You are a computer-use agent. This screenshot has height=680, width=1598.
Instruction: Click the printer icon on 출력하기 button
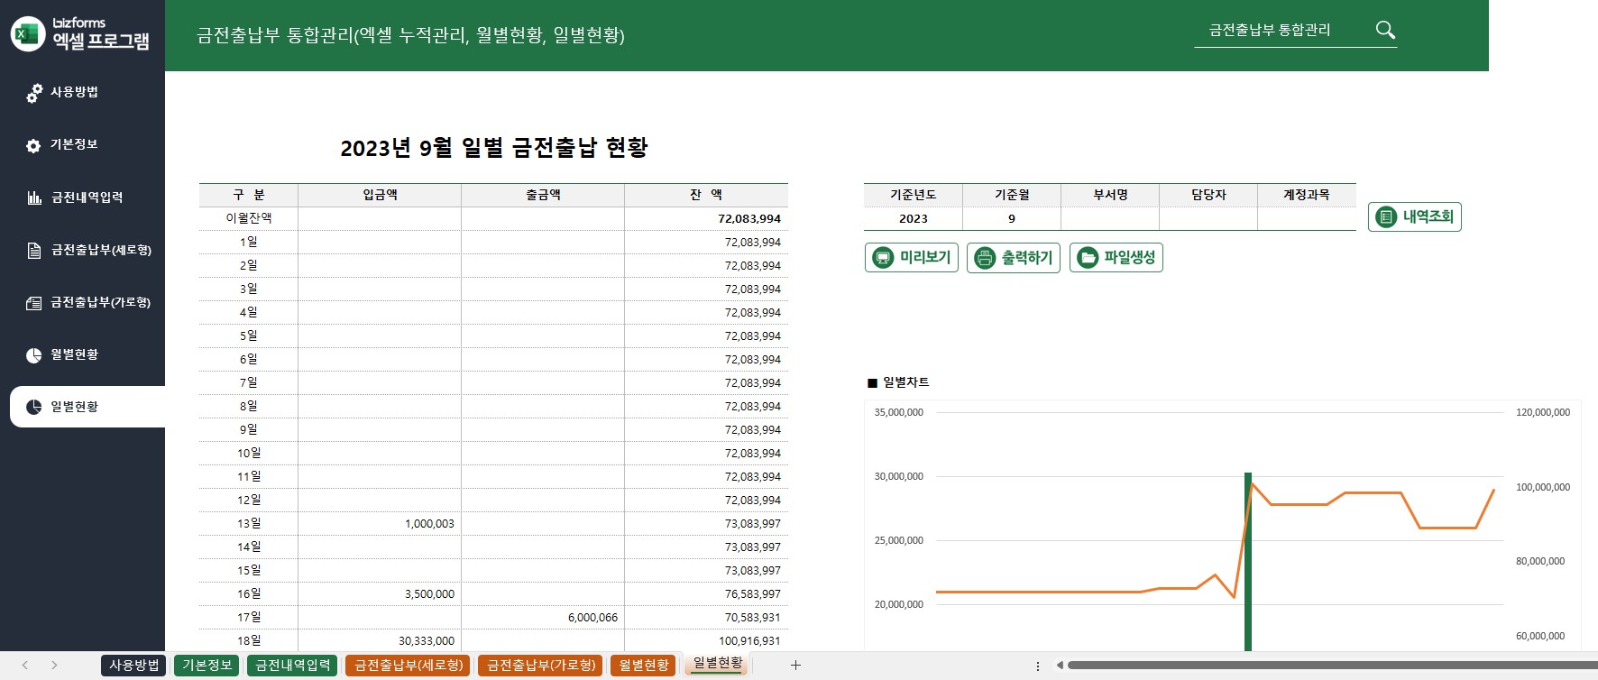coord(985,258)
